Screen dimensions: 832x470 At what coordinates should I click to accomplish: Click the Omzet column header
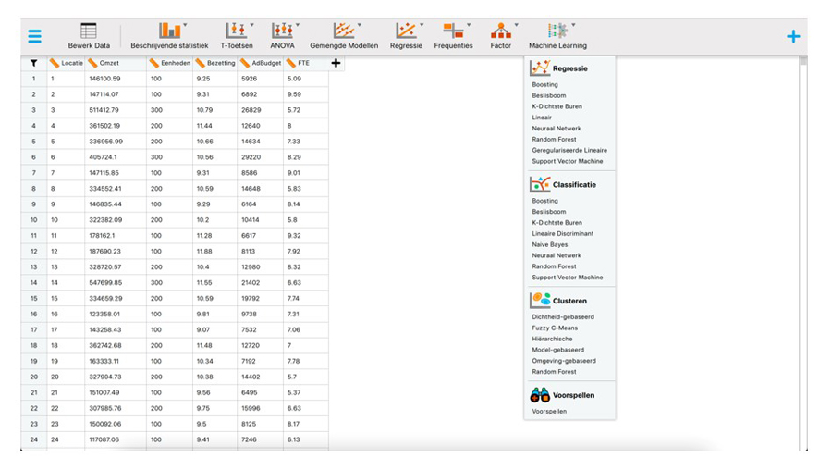109,64
